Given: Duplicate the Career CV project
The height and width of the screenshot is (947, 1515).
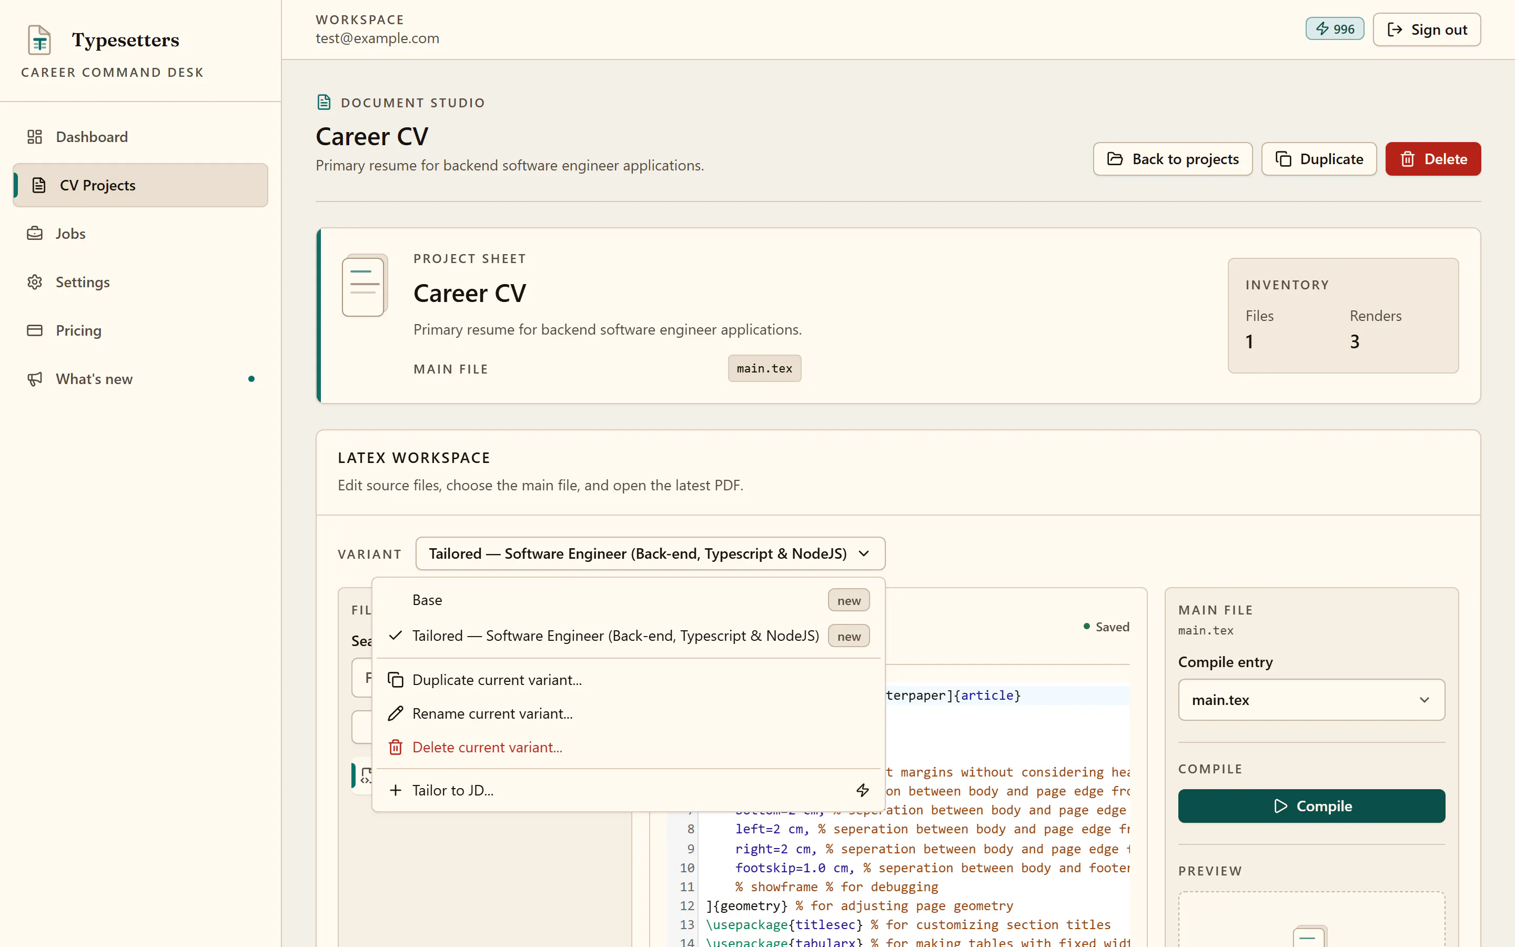Looking at the screenshot, I should 1319,159.
